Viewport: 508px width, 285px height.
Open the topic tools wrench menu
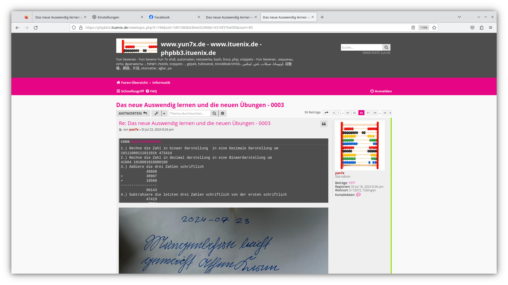click(156, 113)
